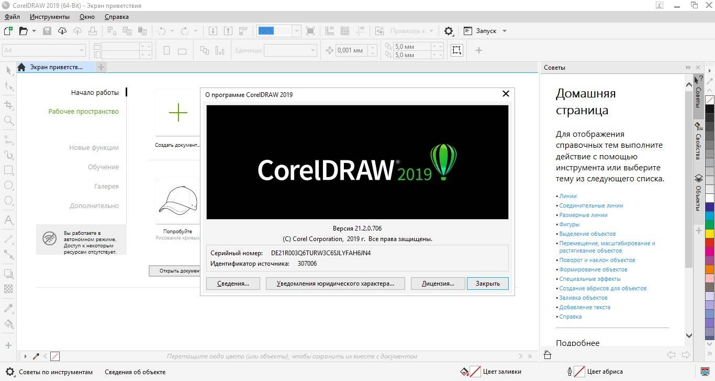The image size is (715, 381).
Task: Click the Лицензия... button
Action: [x=438, y=284]
